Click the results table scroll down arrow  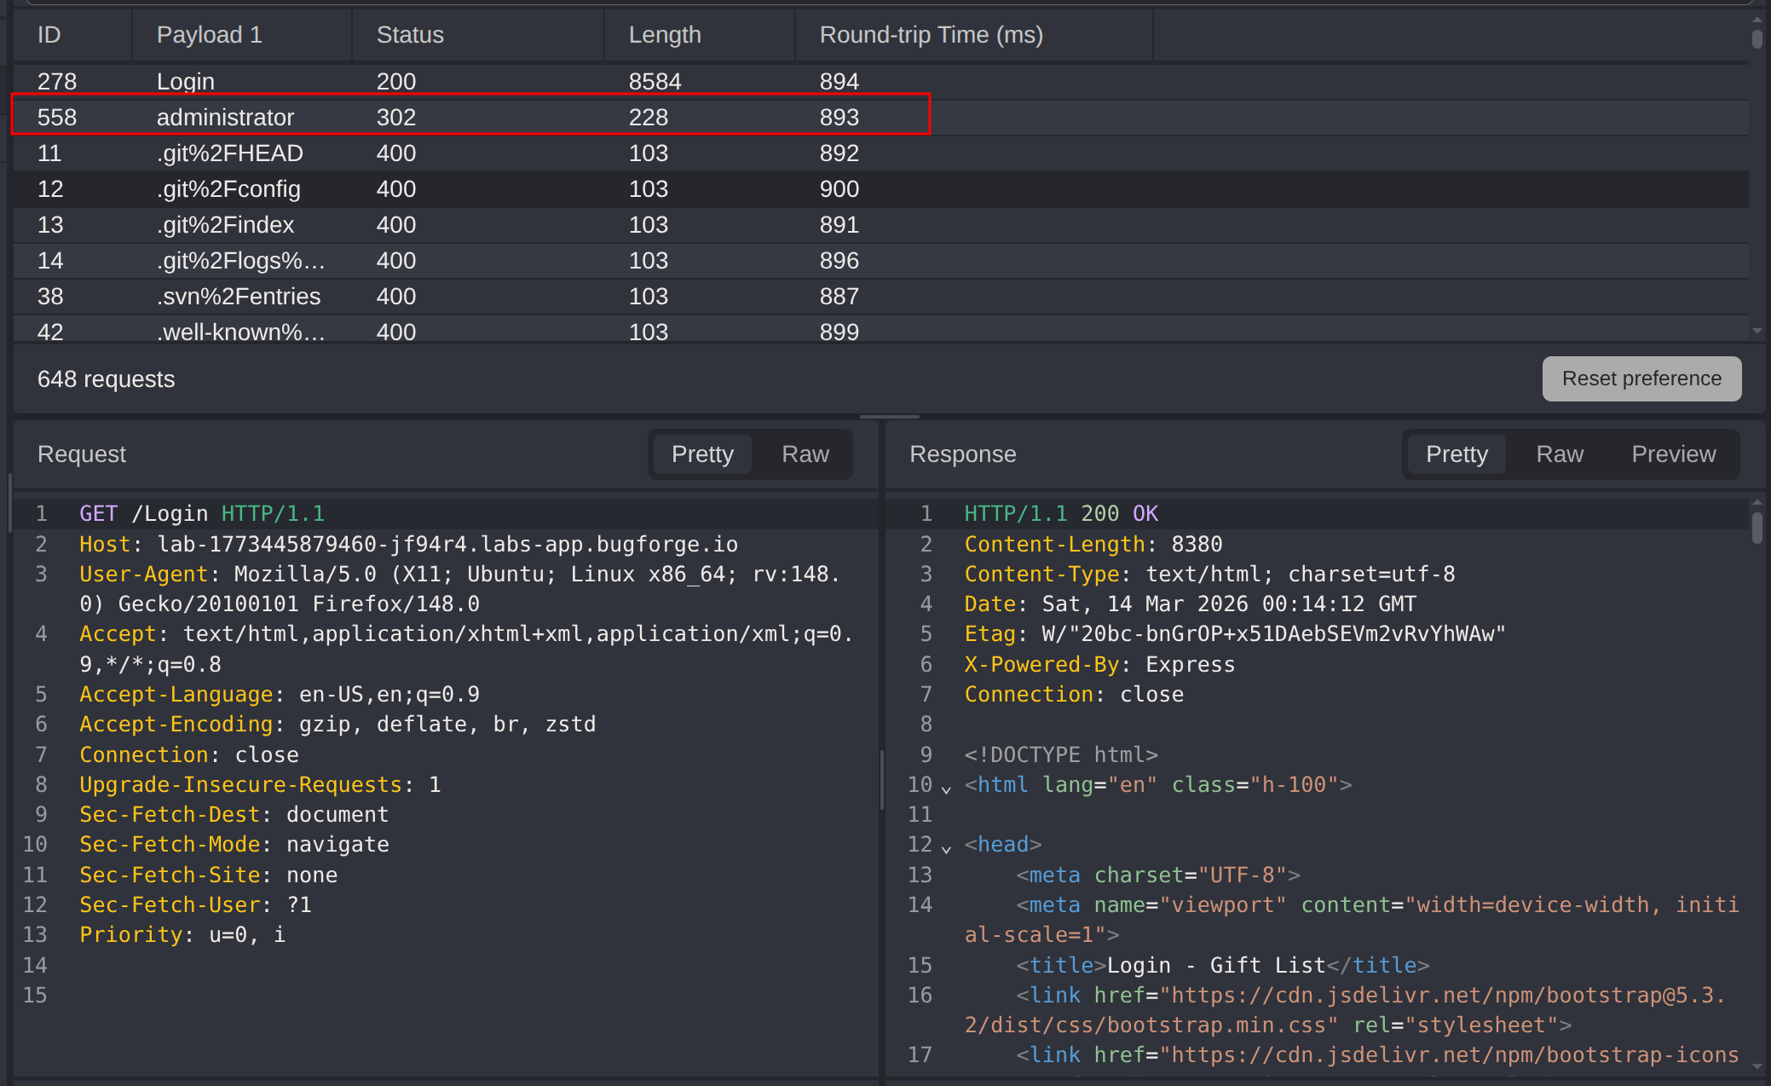(1757, 331)
